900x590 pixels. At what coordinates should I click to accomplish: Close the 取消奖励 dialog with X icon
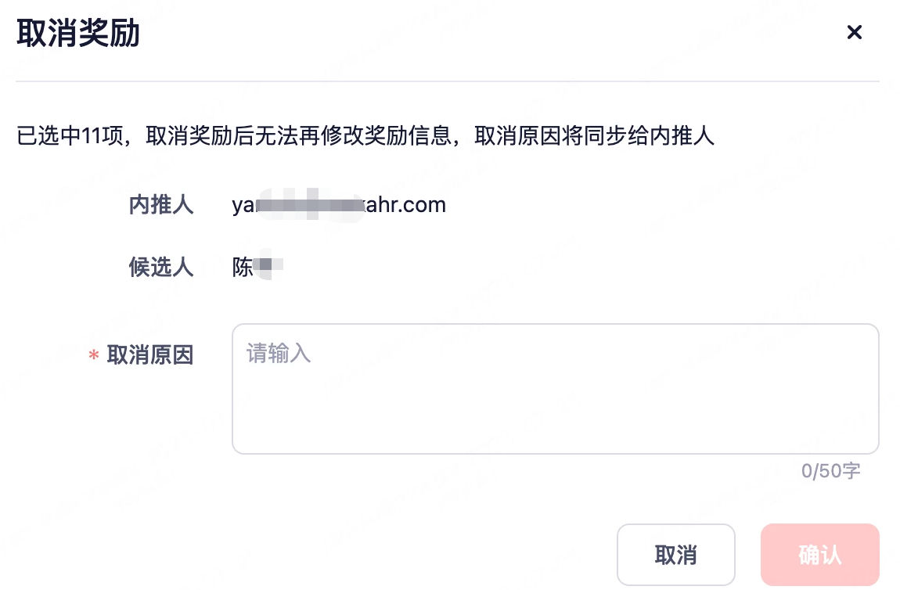pos(854,32)
